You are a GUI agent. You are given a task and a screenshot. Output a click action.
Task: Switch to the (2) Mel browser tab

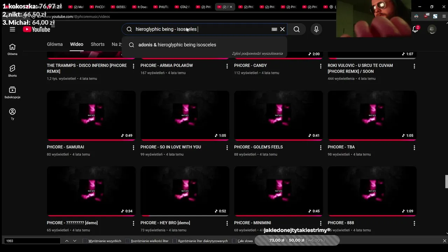76,7
